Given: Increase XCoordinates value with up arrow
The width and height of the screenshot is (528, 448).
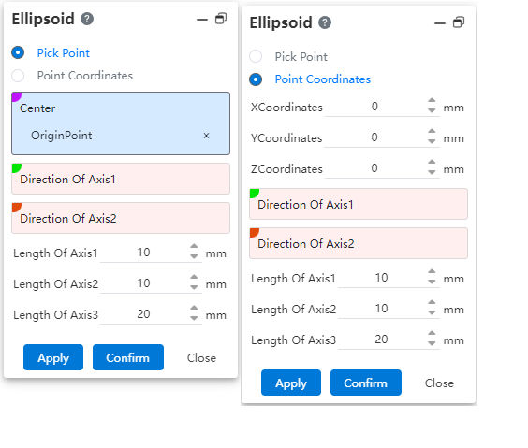Looking at the screenshot, I should pos(432,100).
